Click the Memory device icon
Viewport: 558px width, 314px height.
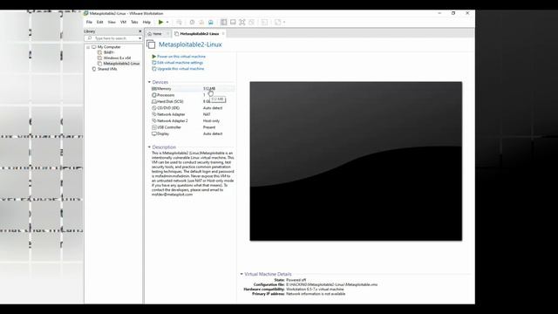(154, 89)
